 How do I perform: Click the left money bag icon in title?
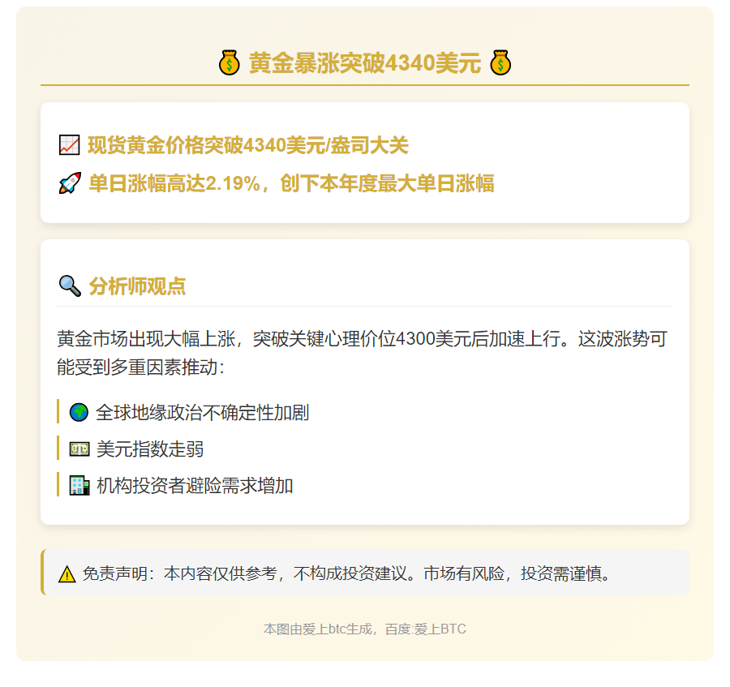pyautogui.click(x=230, y=62)
